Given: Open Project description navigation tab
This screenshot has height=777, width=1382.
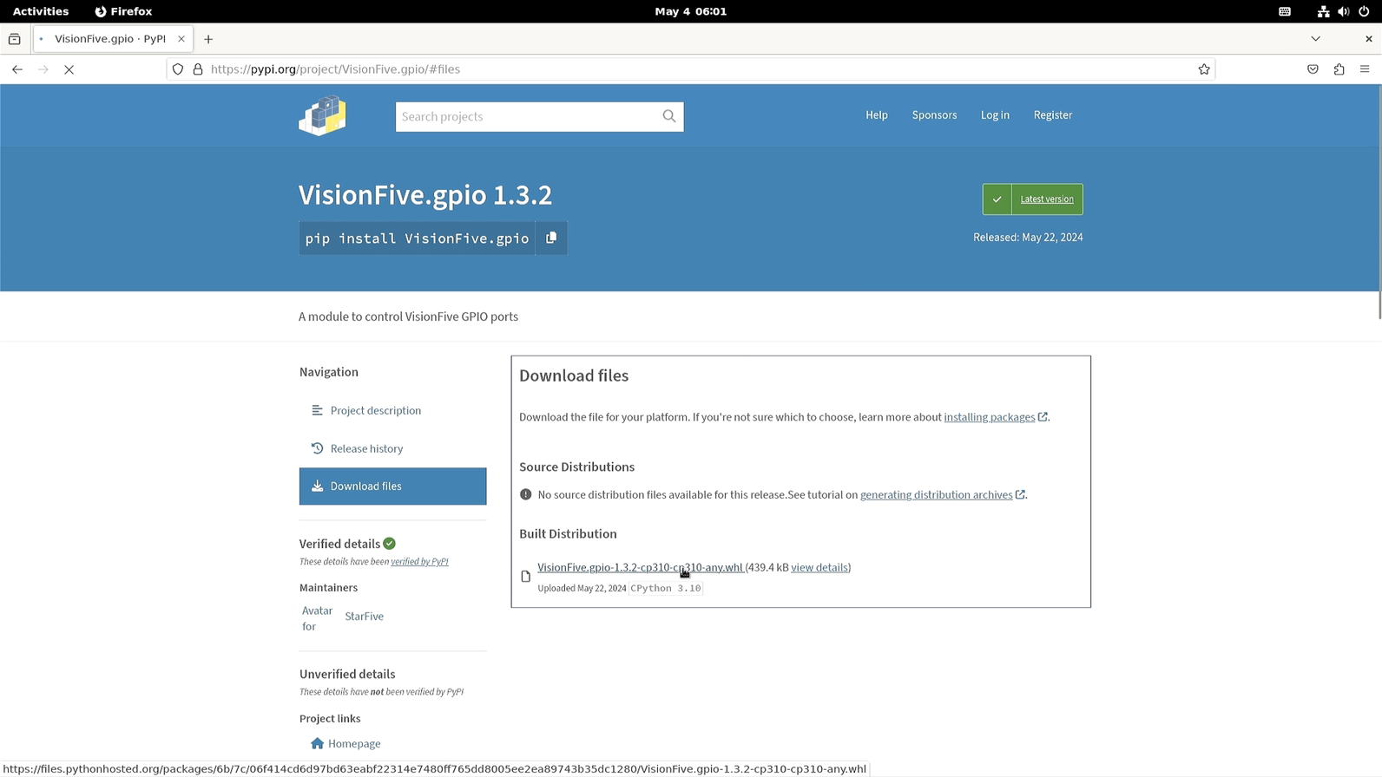Looking at the screenshot, I should (375, 410).
